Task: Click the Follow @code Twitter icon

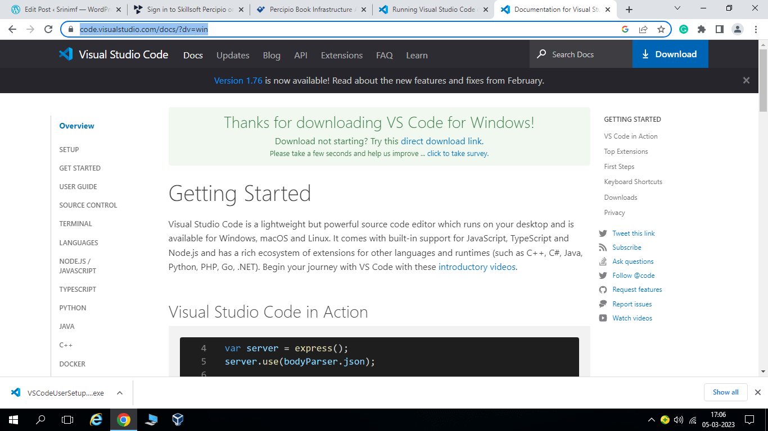Action: [603, 276]
